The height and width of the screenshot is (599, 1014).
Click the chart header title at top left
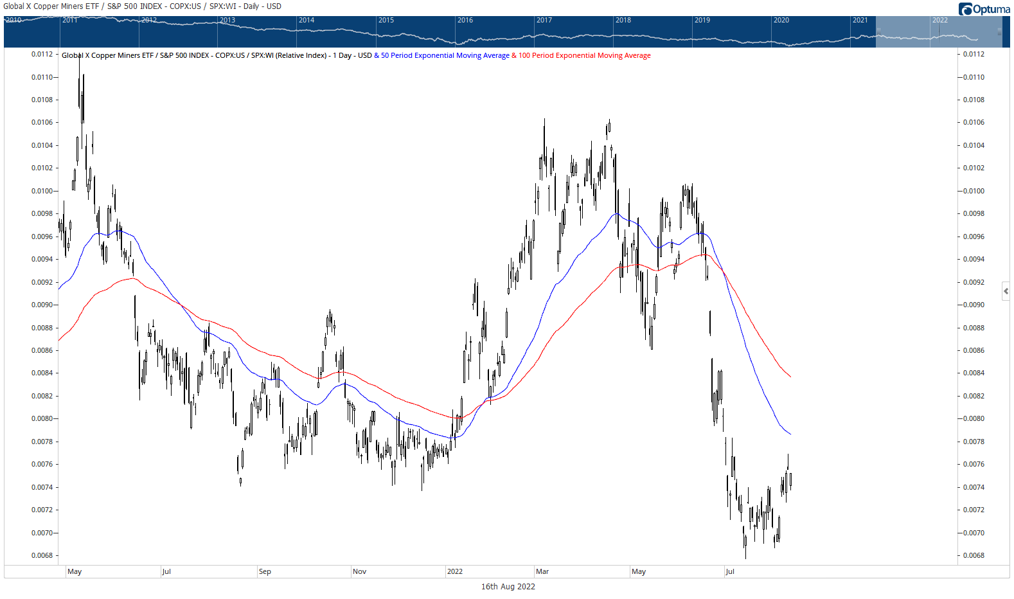(142, 6)
